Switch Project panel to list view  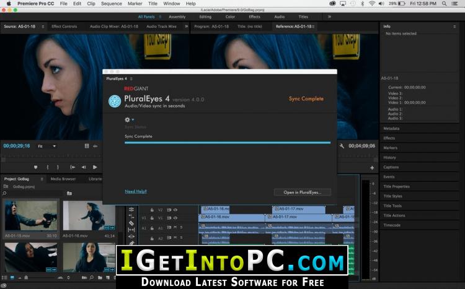pyautogui.click(x=4, y=277)
